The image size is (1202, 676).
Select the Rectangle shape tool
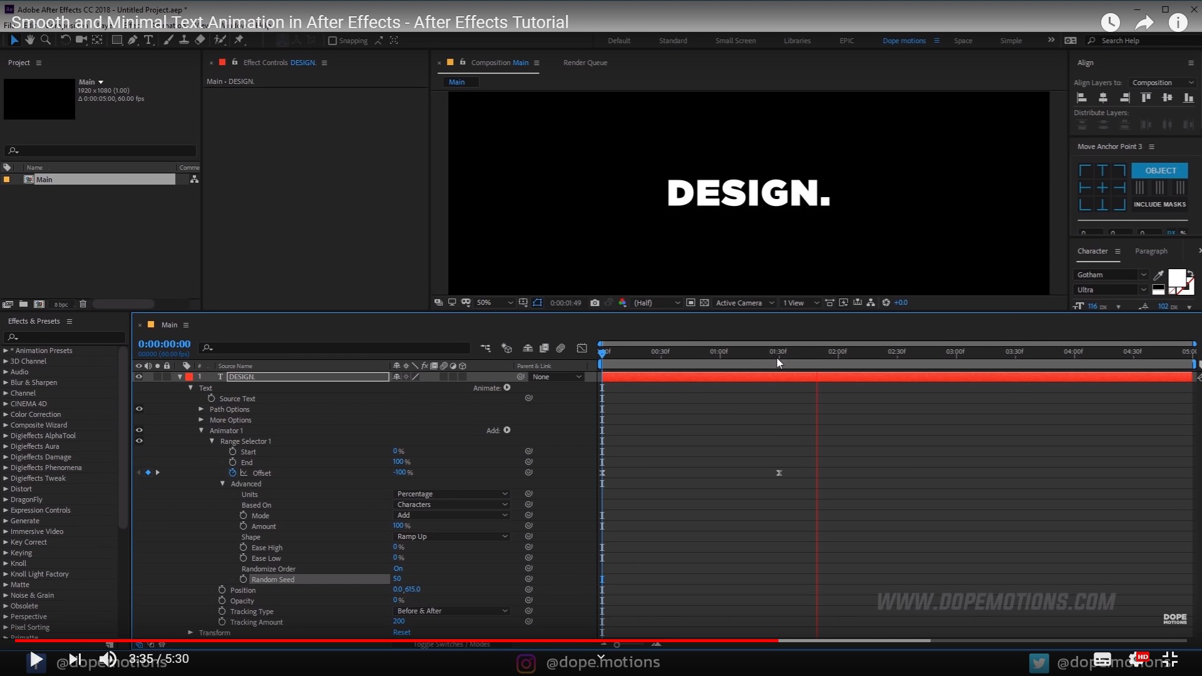(116, 40)
